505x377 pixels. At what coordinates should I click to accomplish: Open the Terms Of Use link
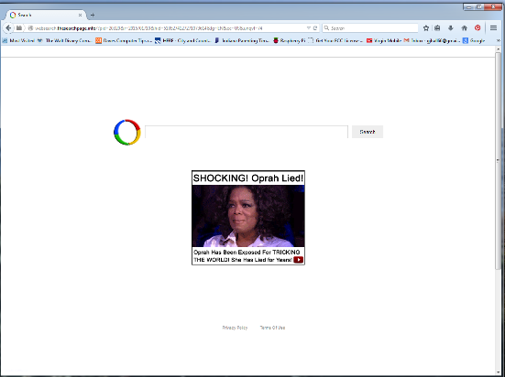tap(272, 328)
